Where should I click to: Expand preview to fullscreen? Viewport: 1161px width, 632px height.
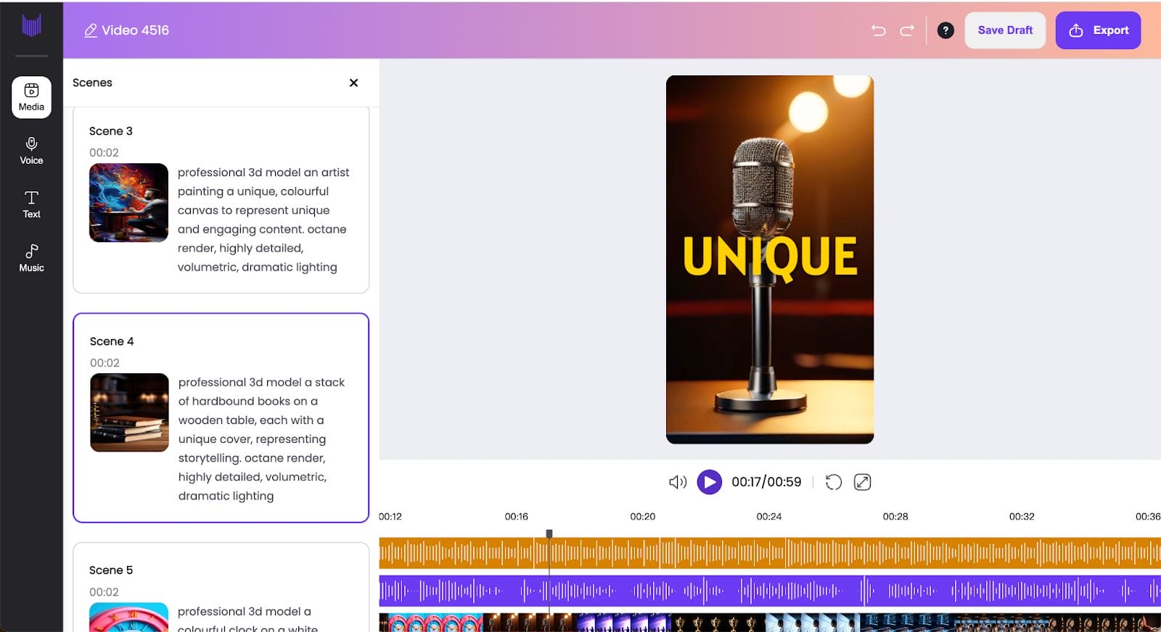pyautogui.click(x=862, y=482)
